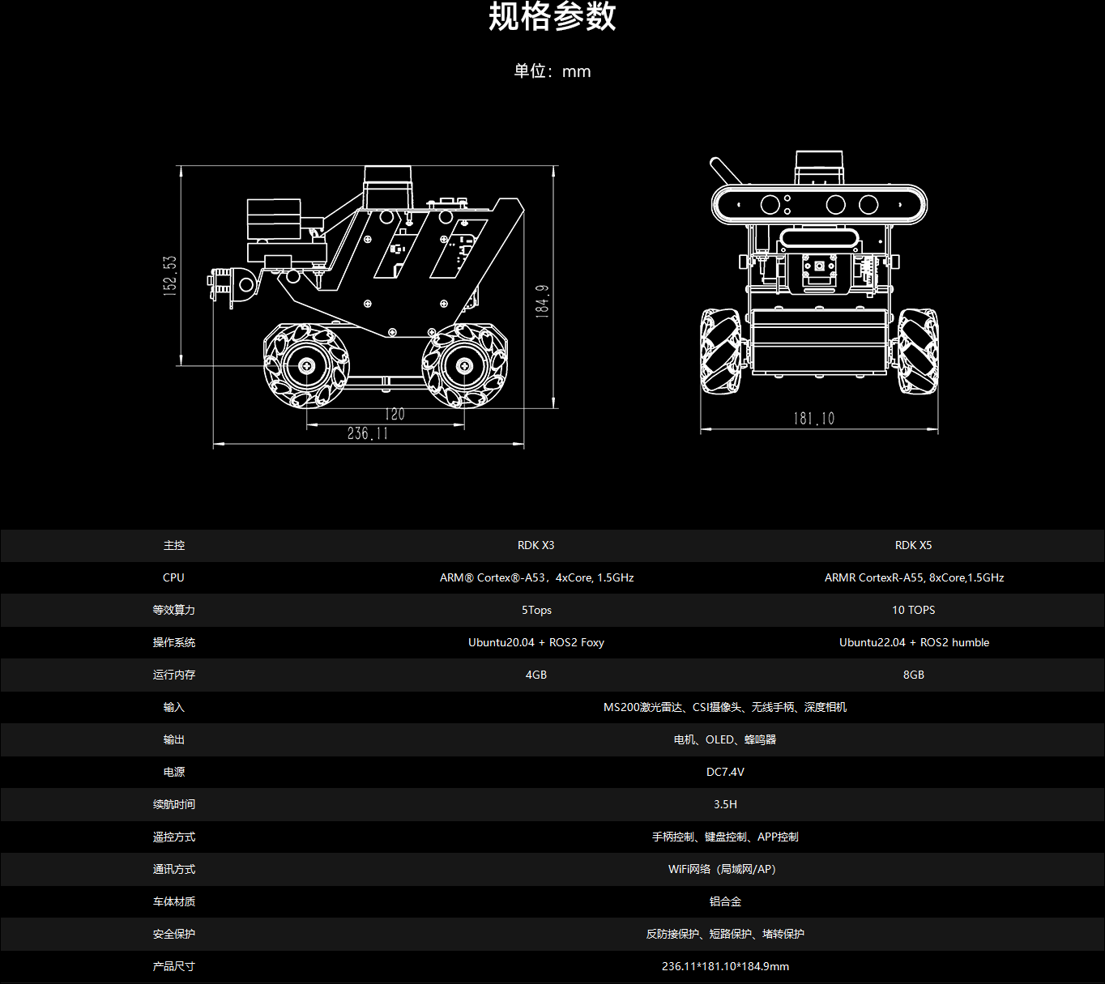This screenshot has width=1105, height=984.
Task: Click the 181.10 dimension on front view
Action: (x=813, y=418)
